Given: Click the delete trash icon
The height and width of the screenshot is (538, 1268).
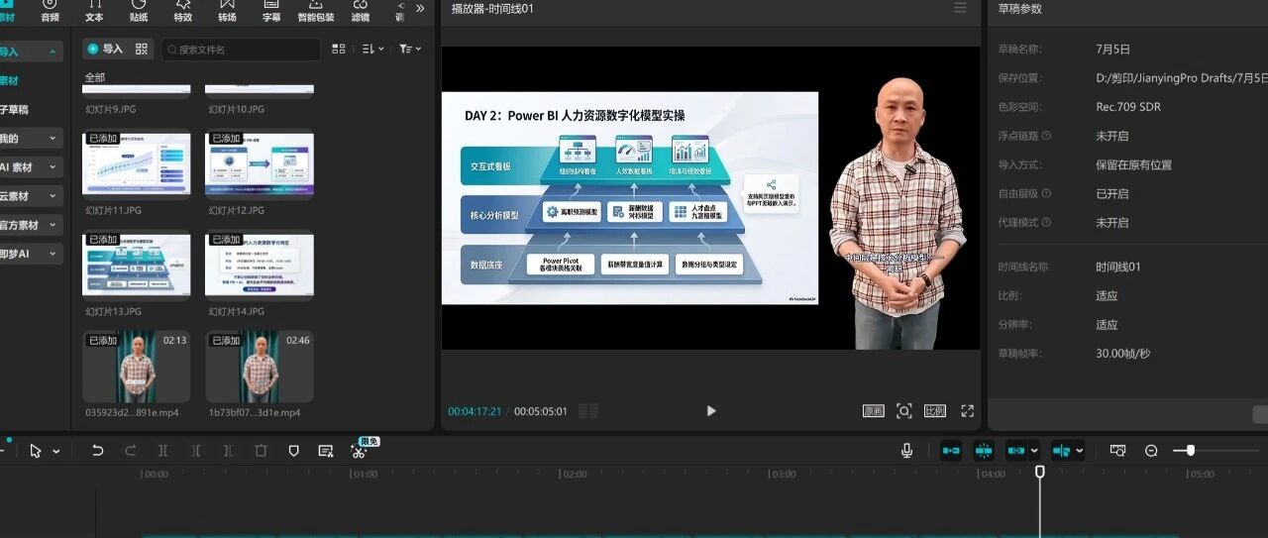Looking at the screenshot, I should point(261,451).
